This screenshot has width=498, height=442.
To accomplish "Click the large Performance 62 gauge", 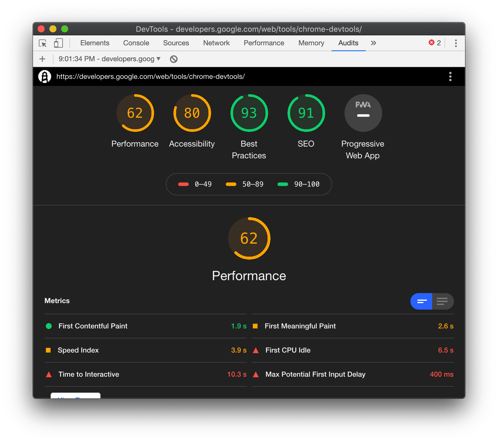I will 249,238.
